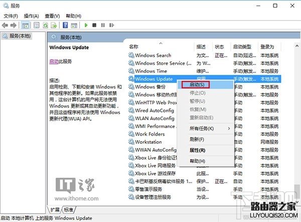
Task: Select the 零售演示服务 row
Action: (204, 189)
